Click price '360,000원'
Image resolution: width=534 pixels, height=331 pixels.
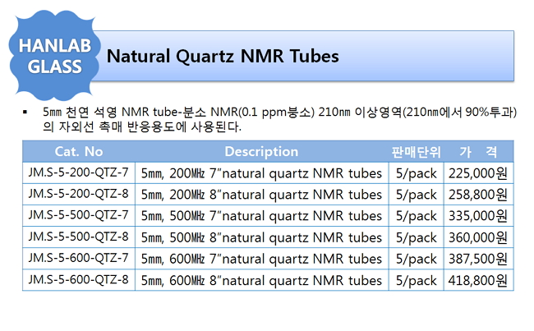(x=478, y=237)
